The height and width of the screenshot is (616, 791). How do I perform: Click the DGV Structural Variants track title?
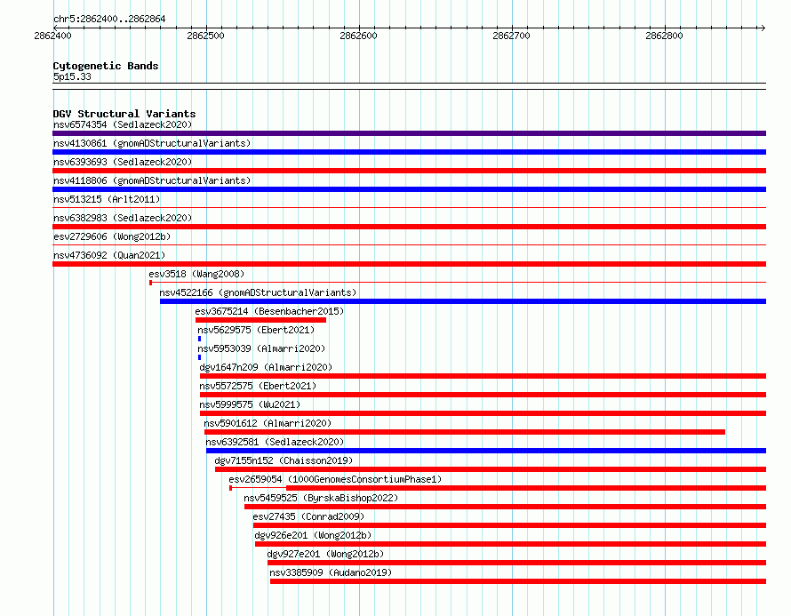[124, 114]
